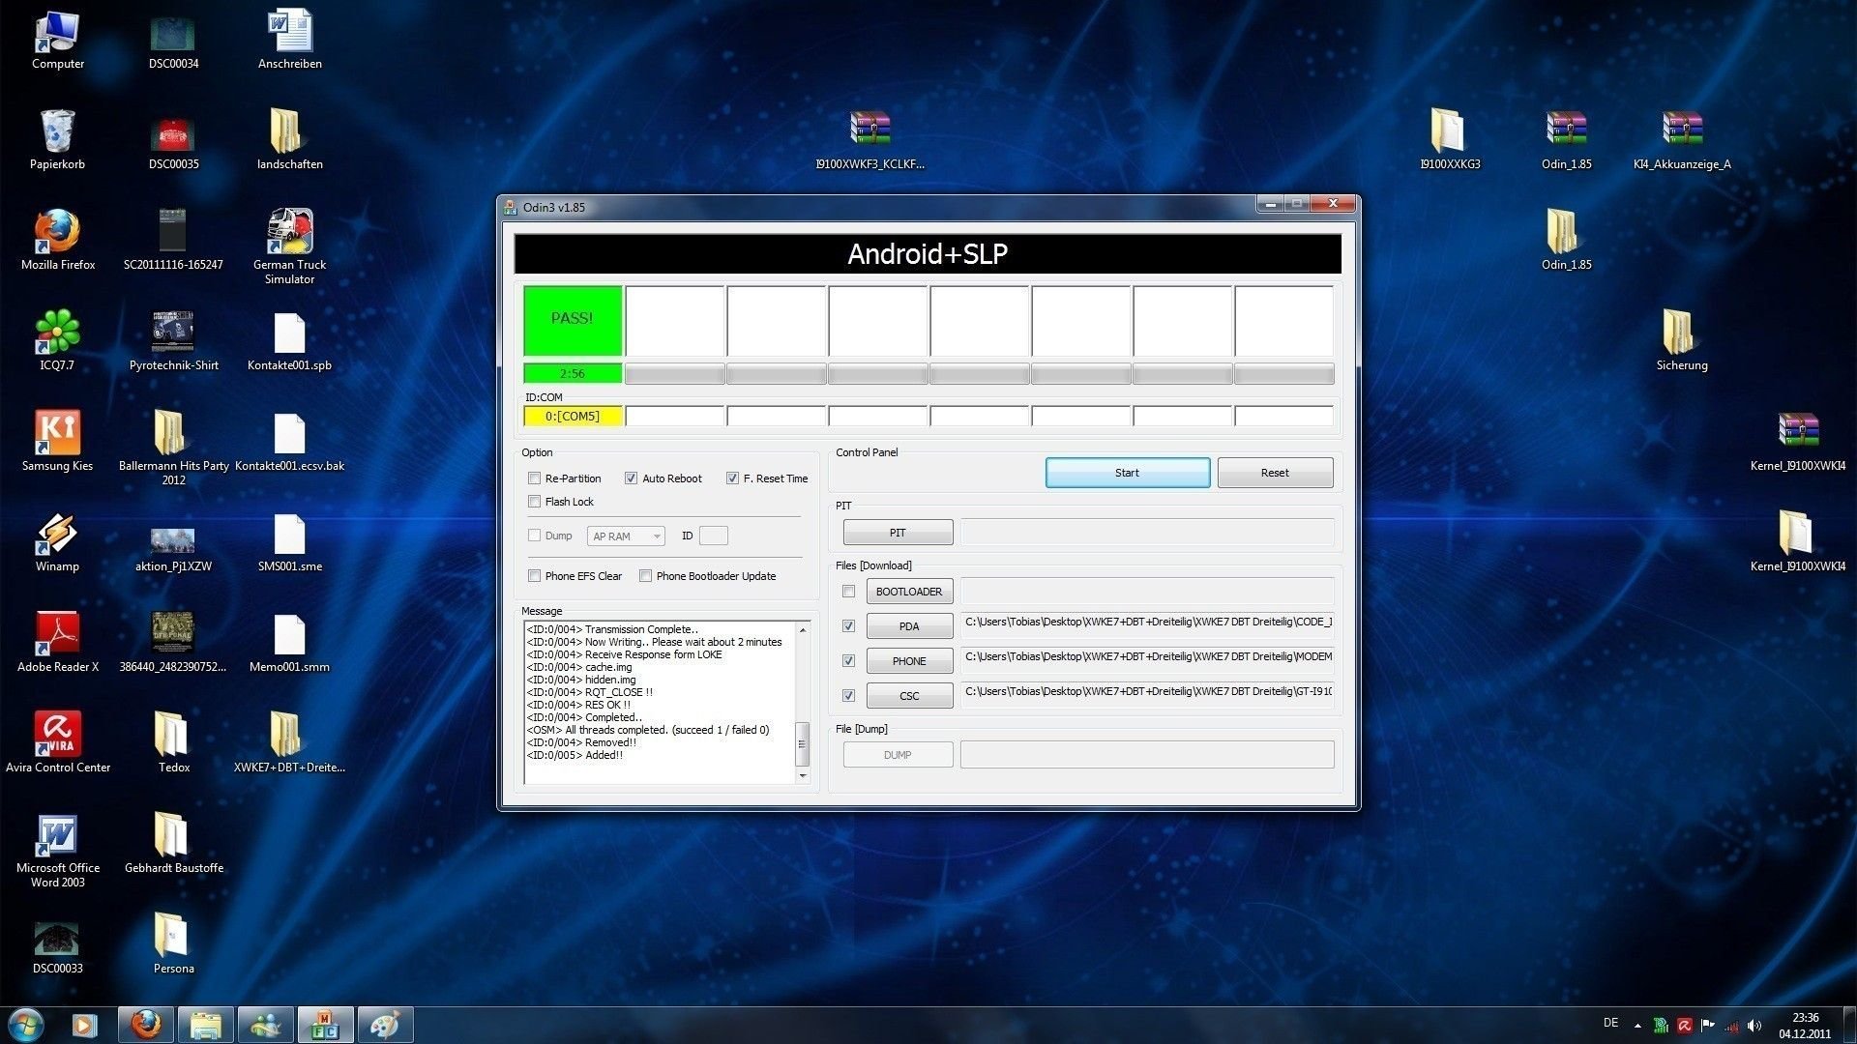Click the yellow 0:[COM5] port box
The height and width of the screenshot is (1044, 1857).
pyautogui.click(x=573, y=417)
